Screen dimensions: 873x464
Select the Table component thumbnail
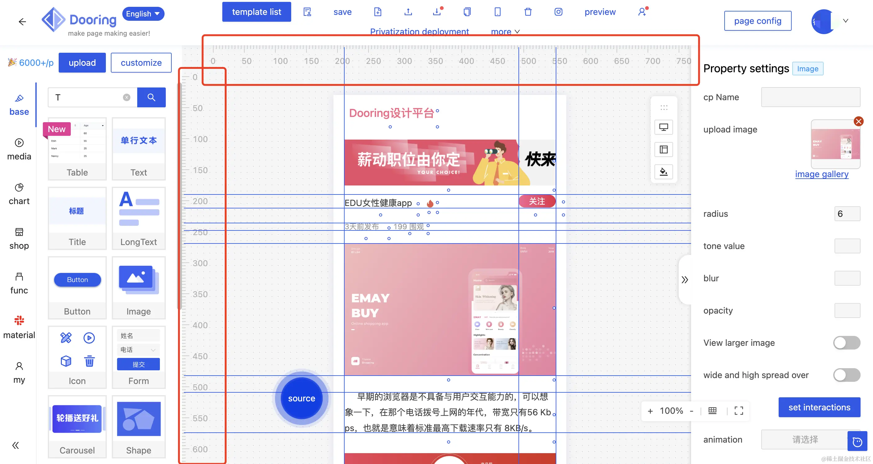click(77, 149)
